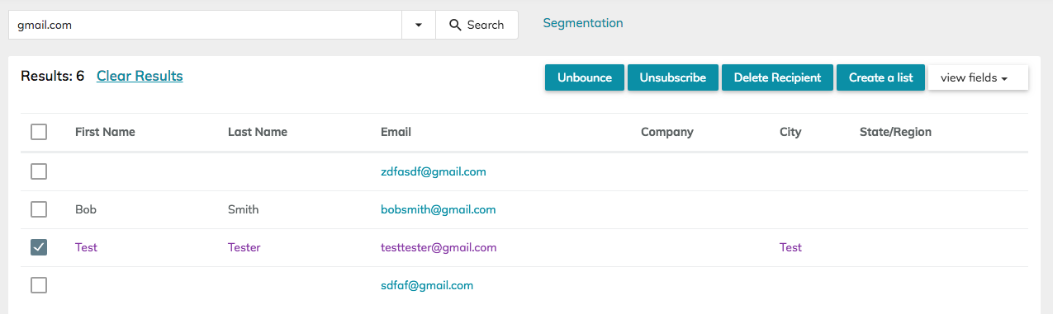Image resolution: width=1053 pixels, height=314 pixels.
Task: Click the Email column header
Action: click(x=396, y=132)
